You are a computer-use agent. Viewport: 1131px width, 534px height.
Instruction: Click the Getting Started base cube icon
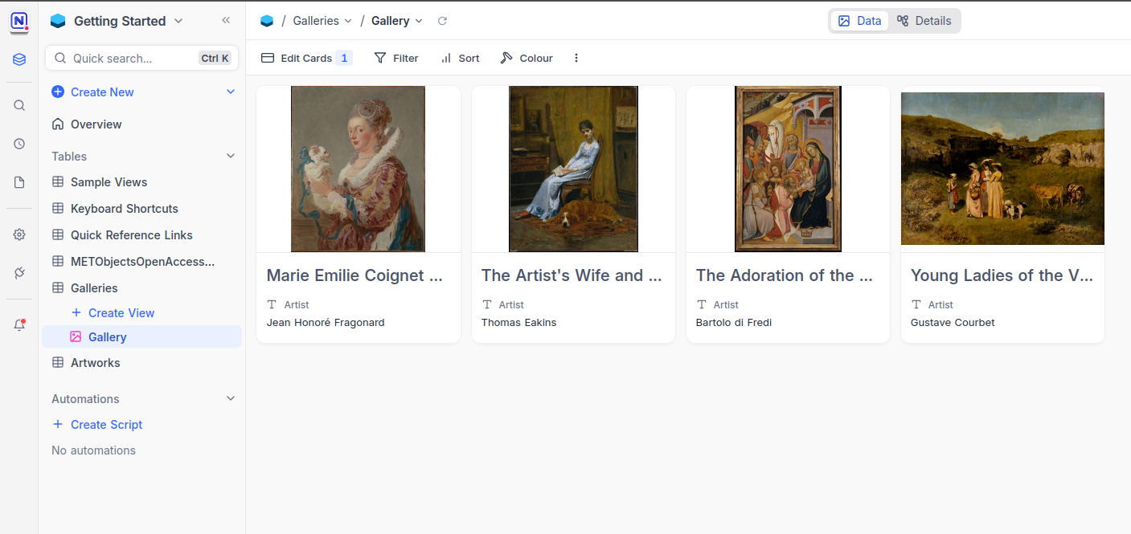tap(58, 21)
